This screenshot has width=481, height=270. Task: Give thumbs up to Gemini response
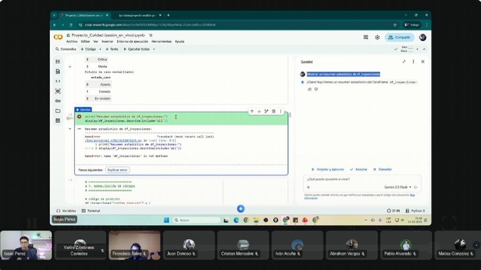point(310,89)
